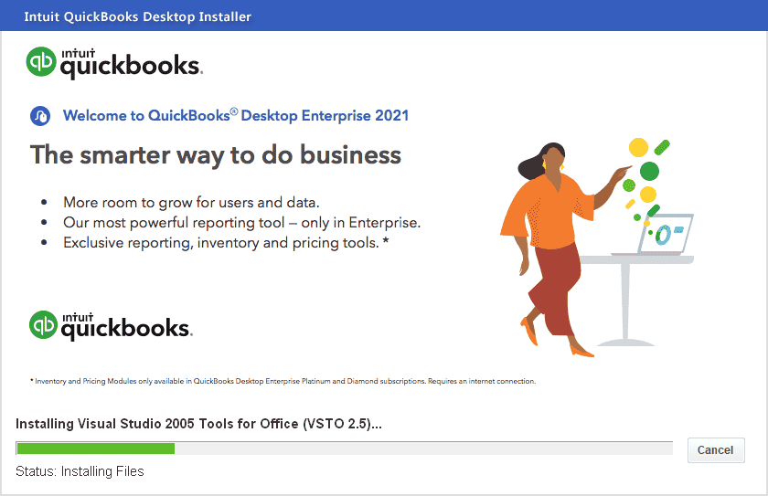
Task: Click the Cancel button
Action: 716,450
